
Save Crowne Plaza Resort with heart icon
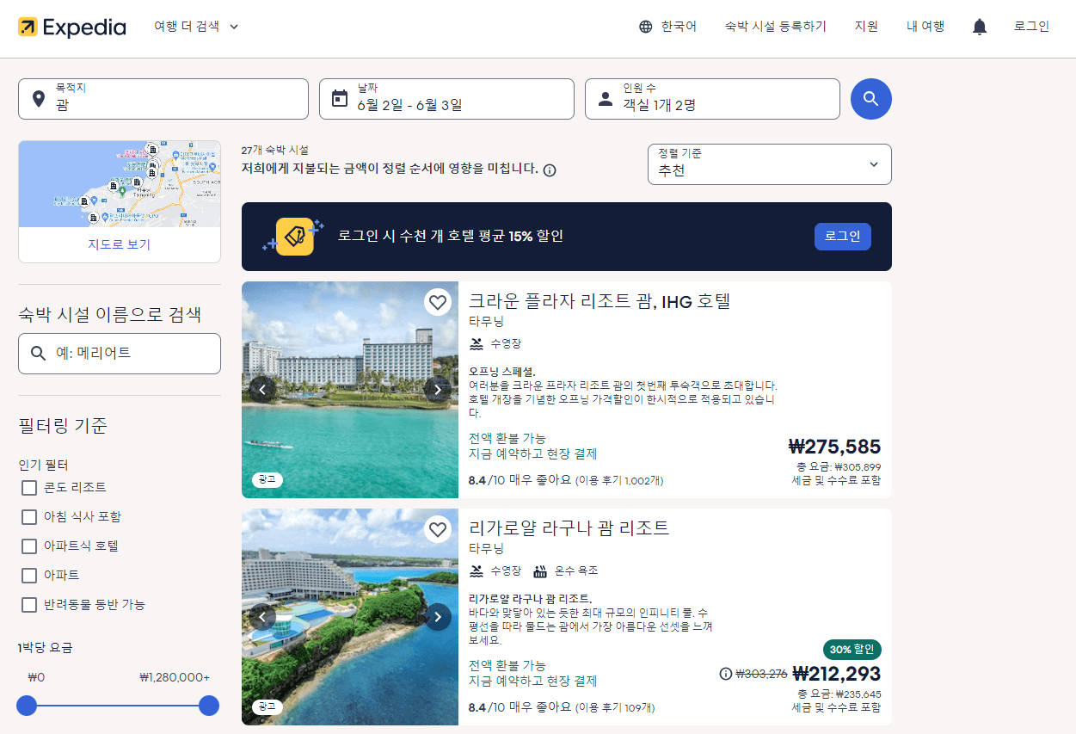[x=438, y=302]
